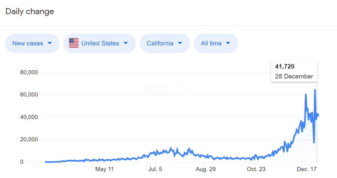Select the Aug. 29 date label
Viewport: 337px width, 178px height.
(x=206, y=169)
